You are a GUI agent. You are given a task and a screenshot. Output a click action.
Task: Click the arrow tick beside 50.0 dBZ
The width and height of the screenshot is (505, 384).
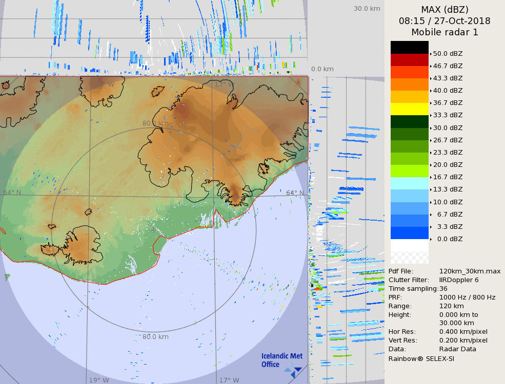[x=431, y=54]
